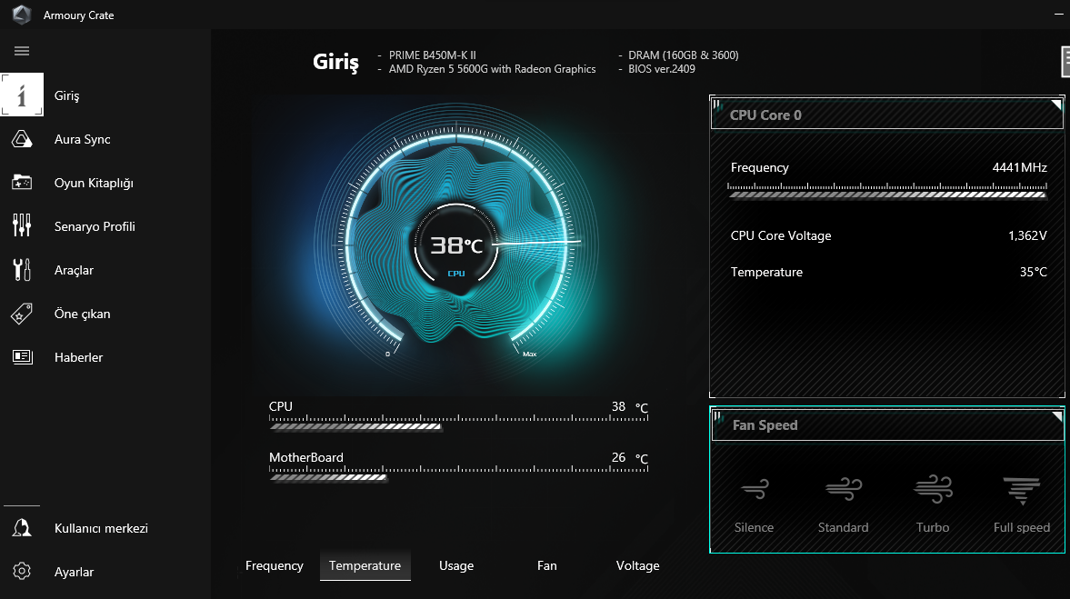Open Aura Sync menu label

(83, 139)
